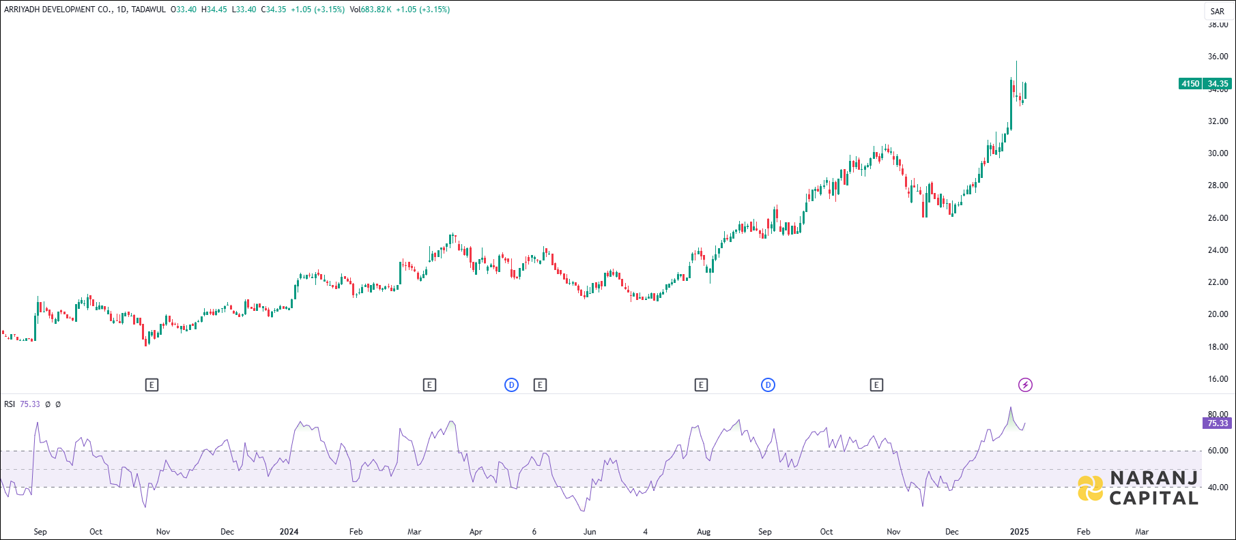The height and width of the screenshot is (540, 1236).
Task: Click the Mar label after 2025
Action: pyautogui.click(x=1142, y=532)
